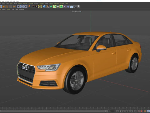Image resolution: width=150 pixels, height=113 pixels.
Task: Add a Cube primitive object
Action: click(x=44, y=7)
